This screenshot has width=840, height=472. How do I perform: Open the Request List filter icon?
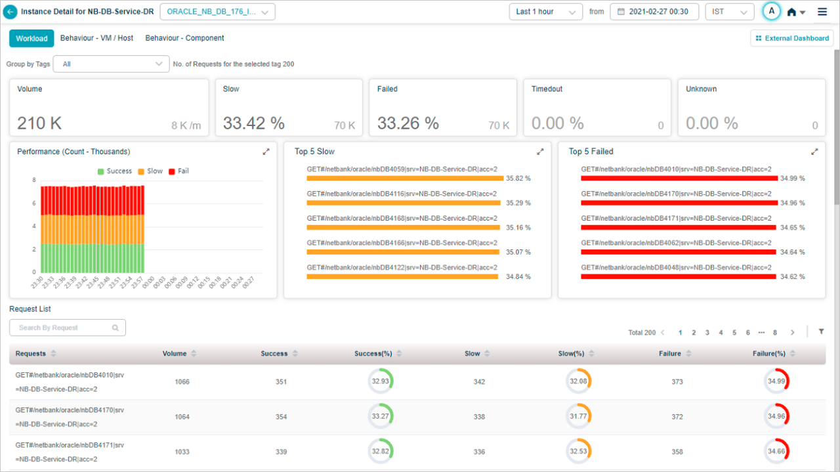tap(821, 332)
